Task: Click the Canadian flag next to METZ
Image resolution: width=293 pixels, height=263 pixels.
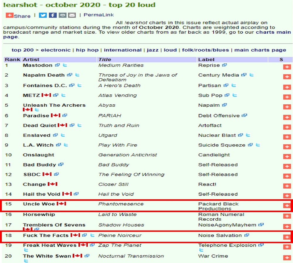Action: coord(46,95)
